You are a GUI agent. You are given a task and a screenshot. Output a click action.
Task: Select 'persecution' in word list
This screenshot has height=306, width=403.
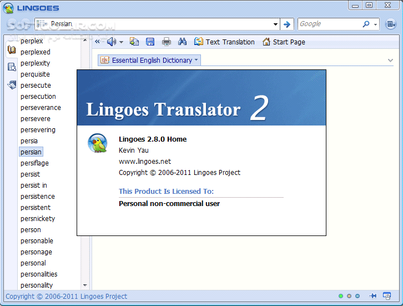pos(38,97)
